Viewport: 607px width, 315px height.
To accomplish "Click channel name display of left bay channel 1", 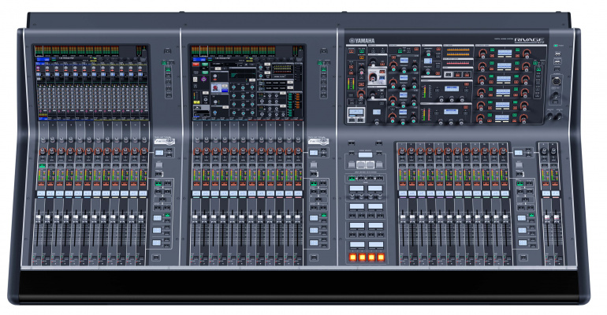I will pyautogui.click(x=41, y=193).
